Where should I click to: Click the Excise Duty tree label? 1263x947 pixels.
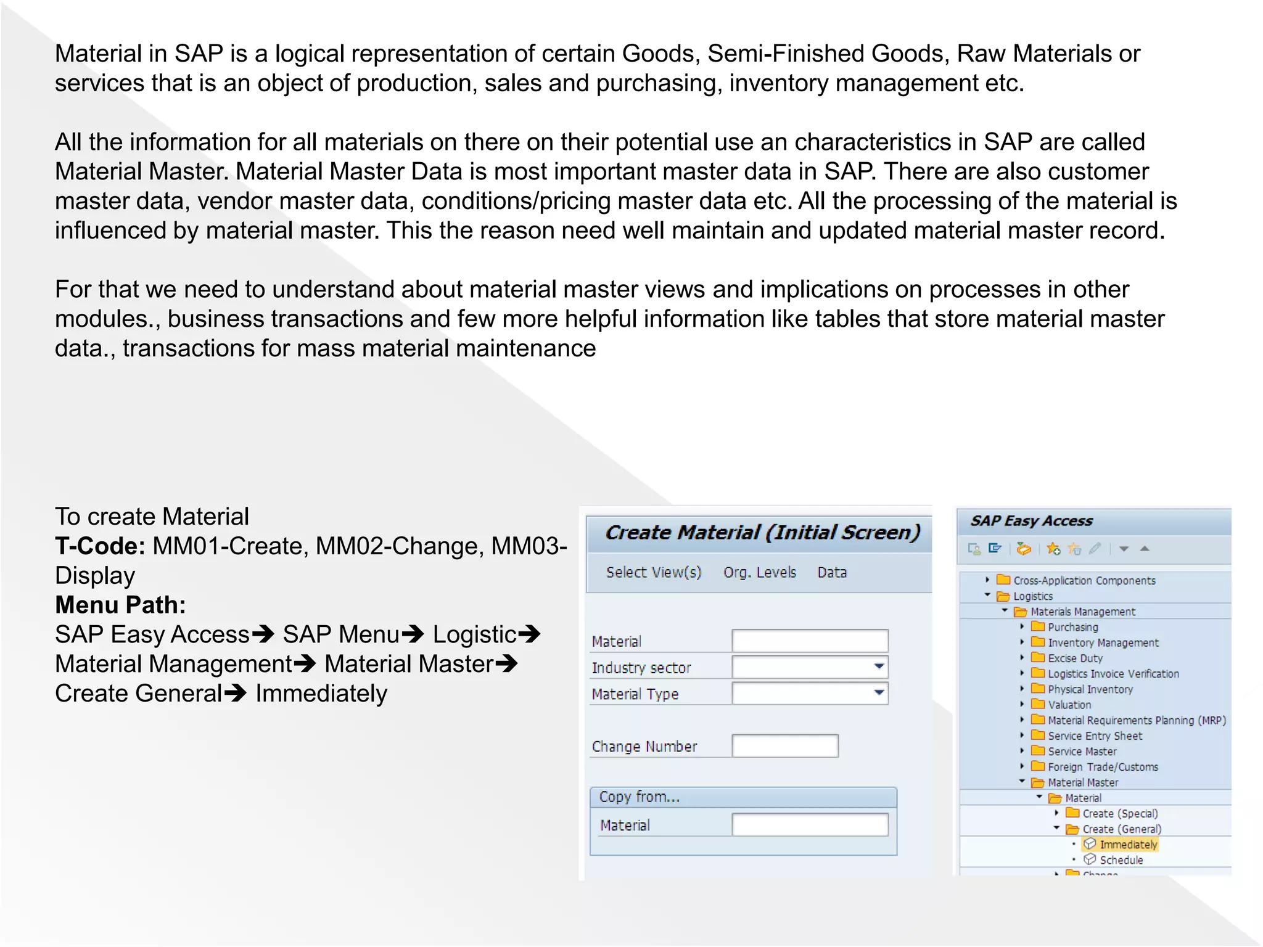pos(1075,658)
